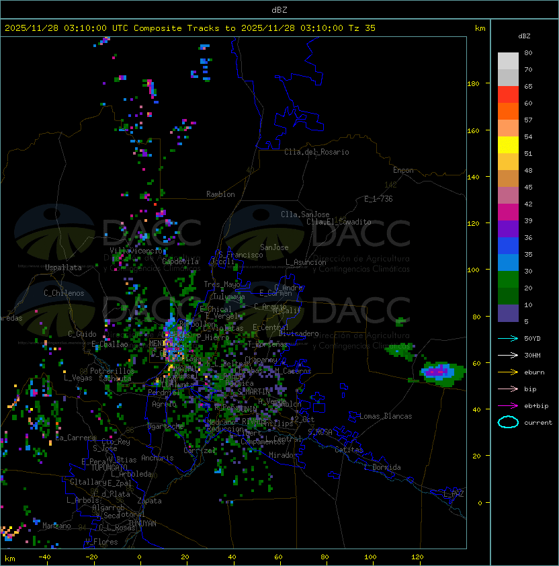The image size is (559, 566).
Task: Click the purple-core storm cell on the east side
Action: point(441,372)
